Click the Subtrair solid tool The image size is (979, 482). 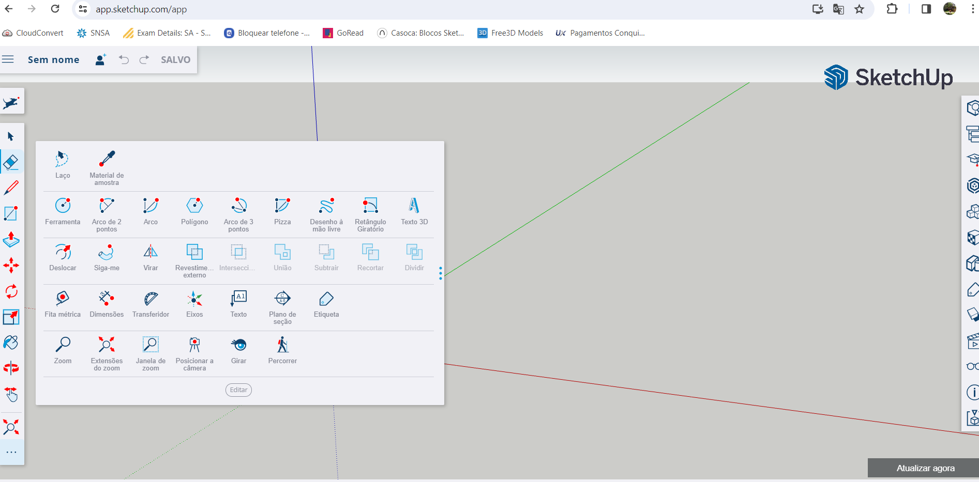click(326, 257)
